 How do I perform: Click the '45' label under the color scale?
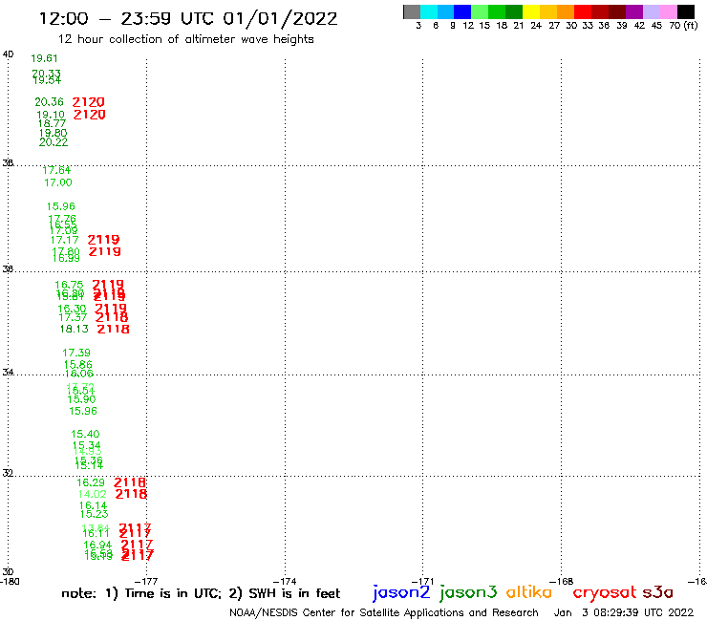[x=656, y=26]
